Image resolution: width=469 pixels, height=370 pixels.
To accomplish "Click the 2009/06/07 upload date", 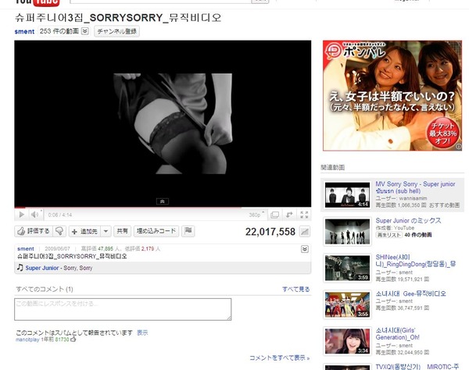I will coord(57,249).
